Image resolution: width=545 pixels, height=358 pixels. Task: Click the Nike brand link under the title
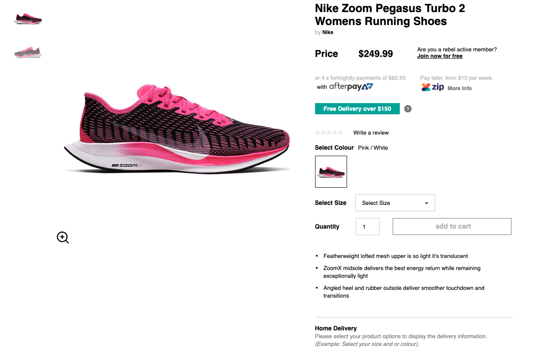coord(328,32)
